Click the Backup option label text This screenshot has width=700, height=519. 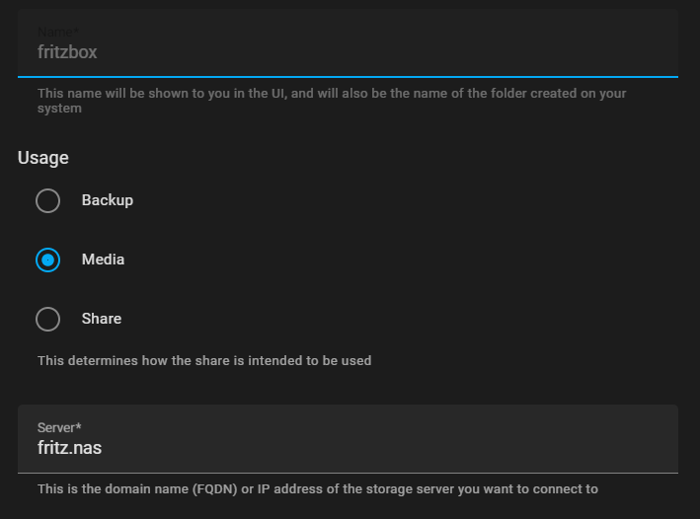pyautogui.click(x=107, y=200)
